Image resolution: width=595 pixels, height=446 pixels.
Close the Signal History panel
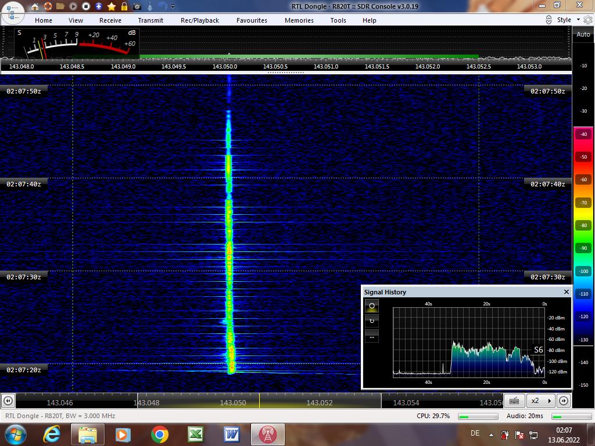(x=566, y=292)
